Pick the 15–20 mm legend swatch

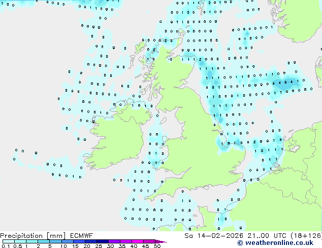click(x=79, y=241)
